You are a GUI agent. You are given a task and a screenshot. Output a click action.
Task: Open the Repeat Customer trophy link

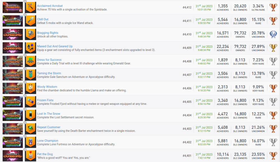[x=48, y=127]
